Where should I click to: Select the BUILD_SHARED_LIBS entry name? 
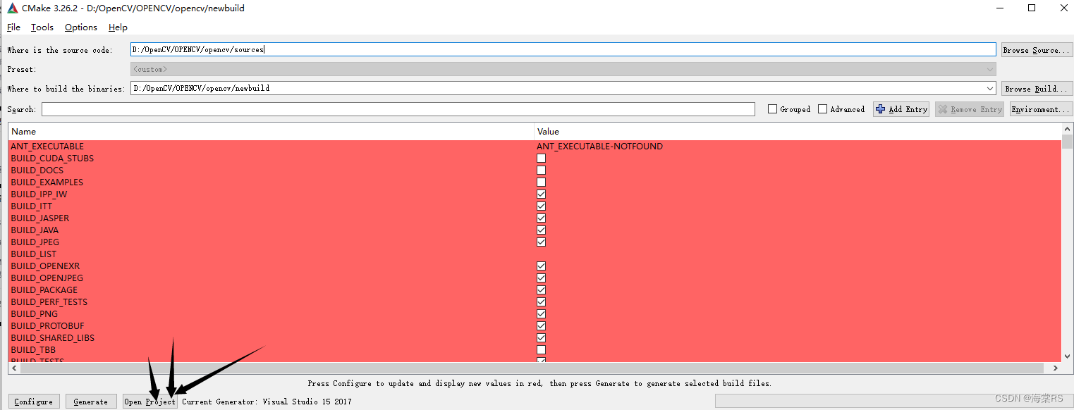pyautogui.click(x=52, y=338)
